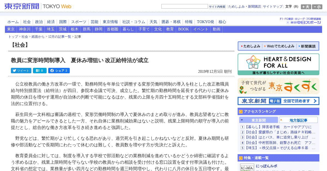
Task: Select イベント submenu item
Action: tap(201, 29)
